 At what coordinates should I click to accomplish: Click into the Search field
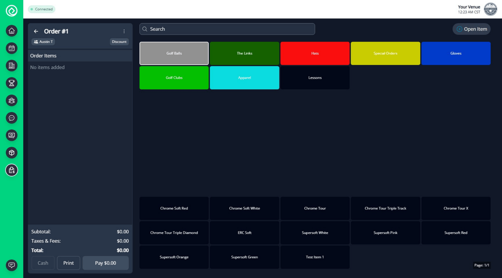(x=227, y=29)
